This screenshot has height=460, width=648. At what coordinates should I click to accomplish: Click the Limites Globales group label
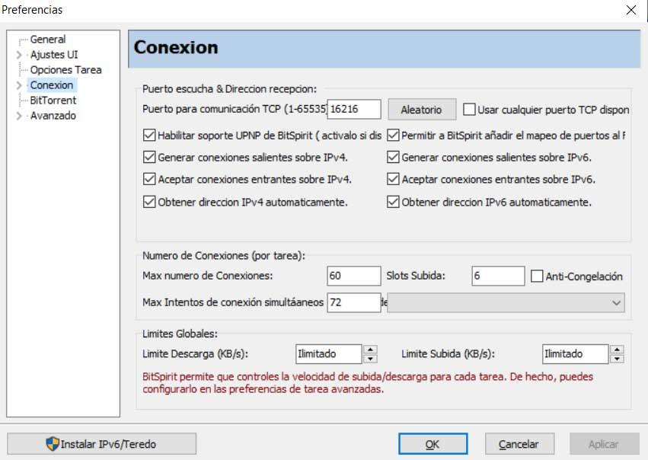tap(180, 334)
